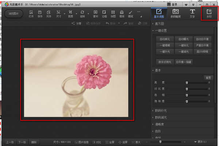Click the 保存 (Save) toolbar icon
219x146 pixels.
pos(40,14)
